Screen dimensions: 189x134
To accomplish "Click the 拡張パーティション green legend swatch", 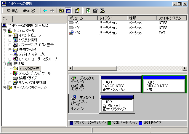I will tap(109, 123).
